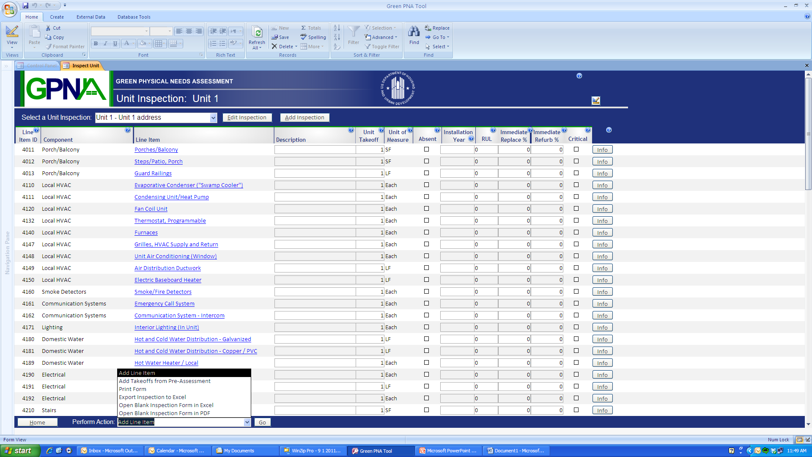Click the Refresh All icon in ribbon
This screenshot has width=812, height=457.
pyautogui.click(x=256, y=33)
